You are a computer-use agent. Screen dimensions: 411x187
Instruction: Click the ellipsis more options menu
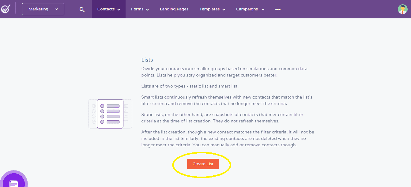278,9
